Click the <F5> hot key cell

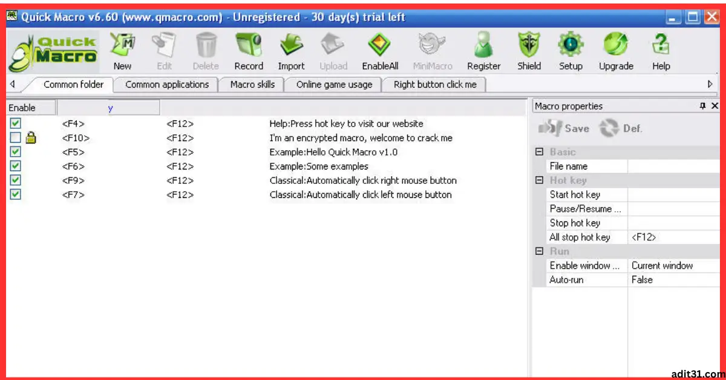73,152
